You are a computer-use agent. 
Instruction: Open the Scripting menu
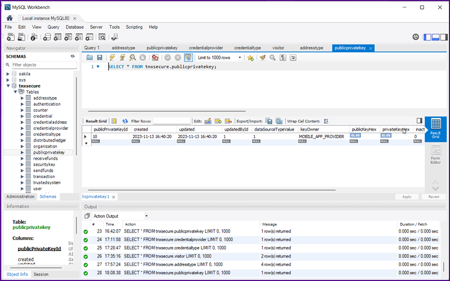click(x=134, y=27)
